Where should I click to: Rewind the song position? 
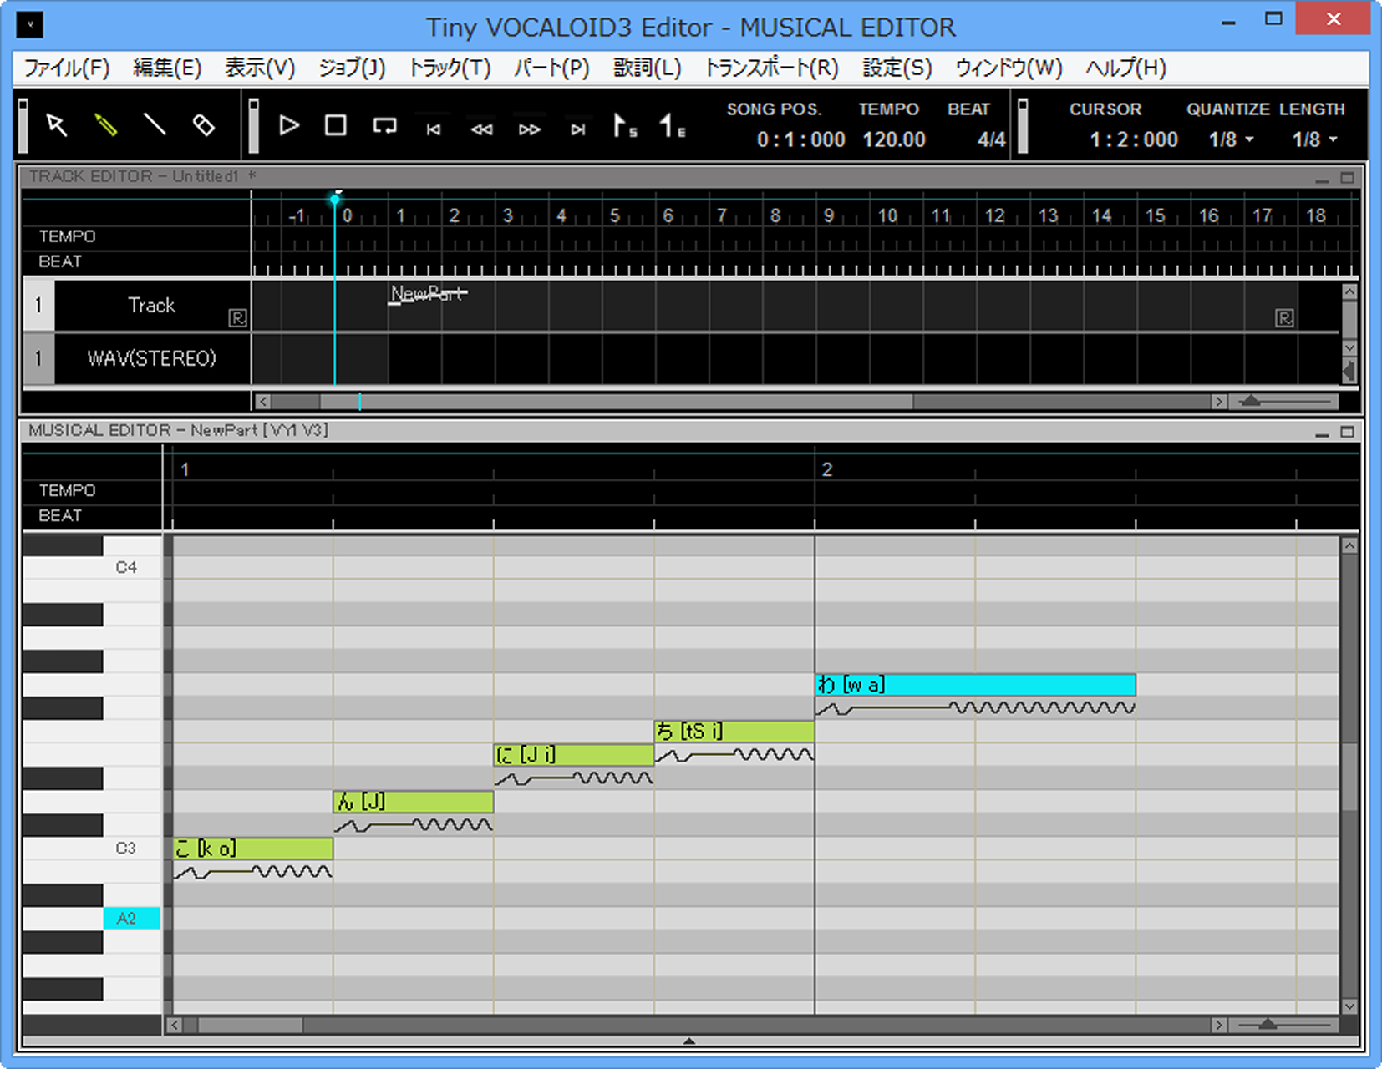[x=481, y=129]
